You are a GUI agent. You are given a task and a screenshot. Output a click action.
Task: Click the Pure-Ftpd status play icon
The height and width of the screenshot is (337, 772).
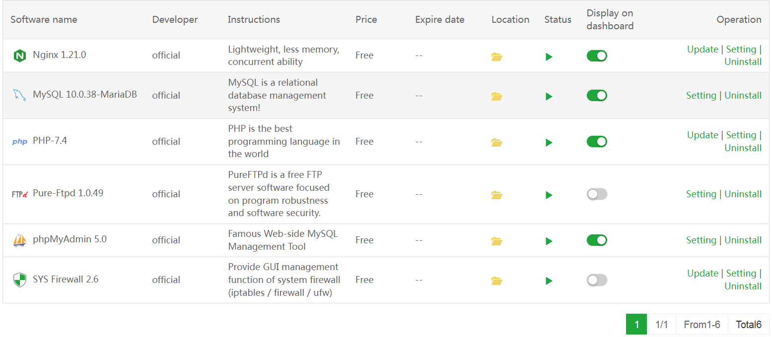pyautogui.click(x=549, y=195)
